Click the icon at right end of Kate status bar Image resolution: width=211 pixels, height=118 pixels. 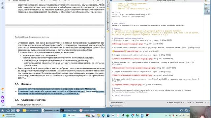tap(209, 103)
